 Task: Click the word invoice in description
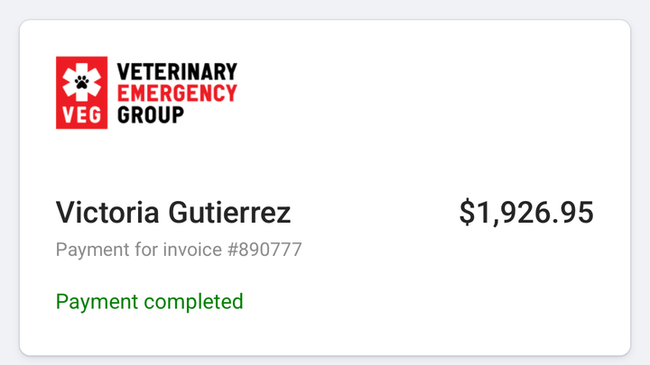click(x=192, y=250)
